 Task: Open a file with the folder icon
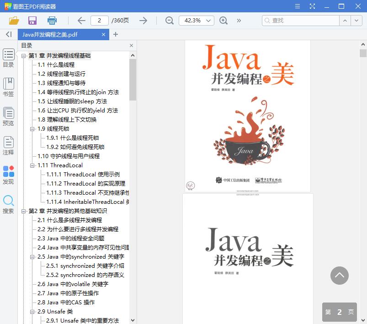tap(14, 21)
